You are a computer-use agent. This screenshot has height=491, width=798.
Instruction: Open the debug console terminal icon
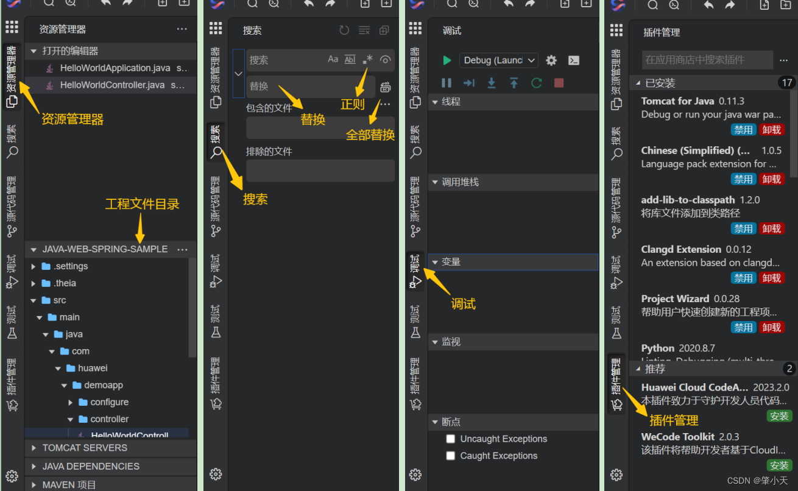pyautogui.click(x=573, y=60)
